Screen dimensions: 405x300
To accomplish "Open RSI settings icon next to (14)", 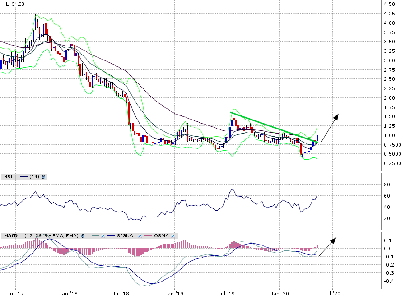I will click(x=44, y=176).
